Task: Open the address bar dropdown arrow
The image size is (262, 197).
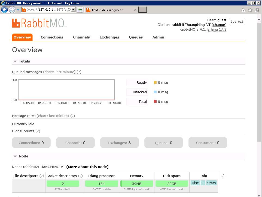Action: (x=73, y=10)
